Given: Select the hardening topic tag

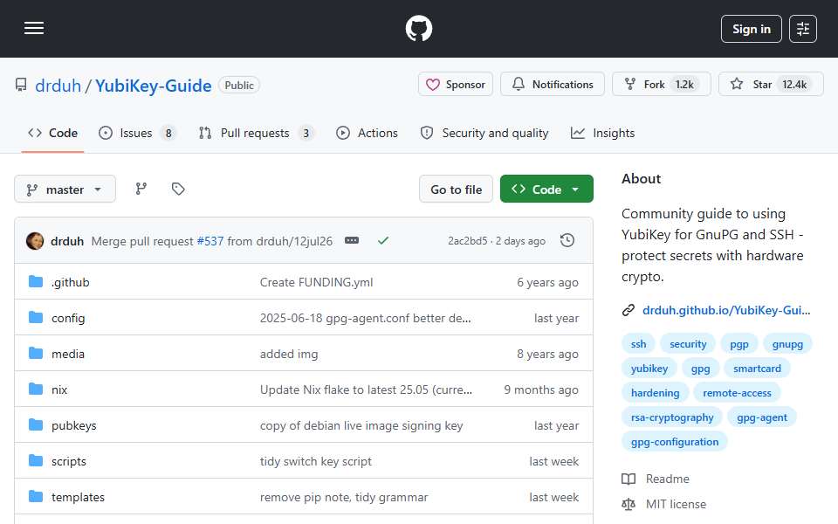Looking at the screenshot, I should pyautogui.click(x=656, y=393).
